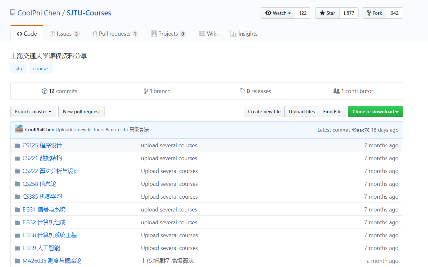Click the code brackets icon on Code tab
The image size is (428, 267).
pyautogui.click(x=20, y=34)
